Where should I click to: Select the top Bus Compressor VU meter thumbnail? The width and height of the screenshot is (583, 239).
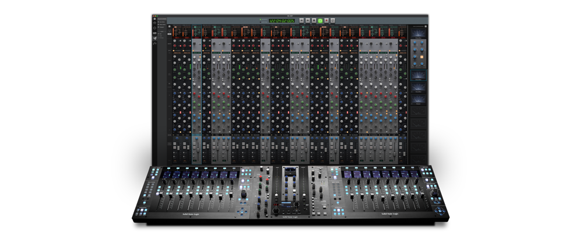coord(418,33)
